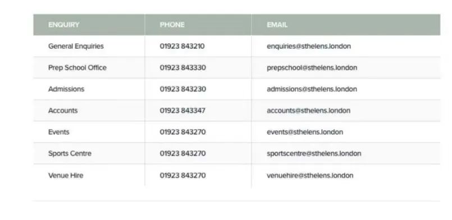Click Accounts phone number 01923 843347
Screen dimensions: 452x220
(x=182, y=111)
